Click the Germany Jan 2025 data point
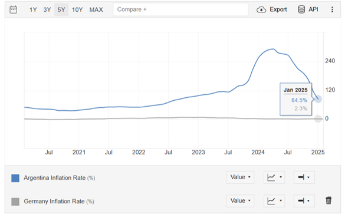The width and height of the screenshot is (348, 221). pos(318,119)
